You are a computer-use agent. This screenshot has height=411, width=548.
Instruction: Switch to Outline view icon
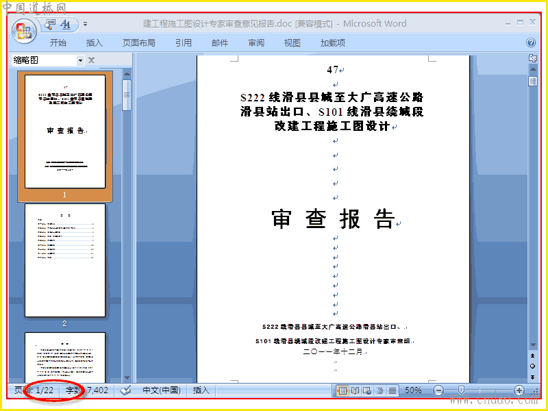[379, 390]
